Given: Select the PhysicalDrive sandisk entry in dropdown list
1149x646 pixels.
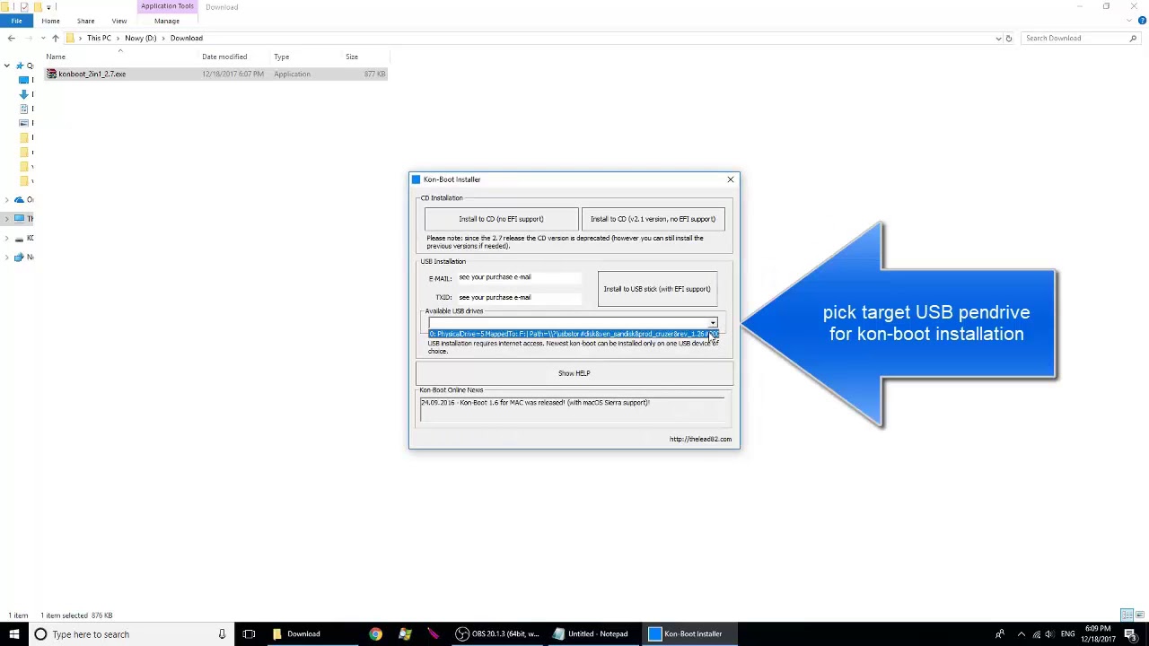Looking at the screenshot, I should (573, 334).
